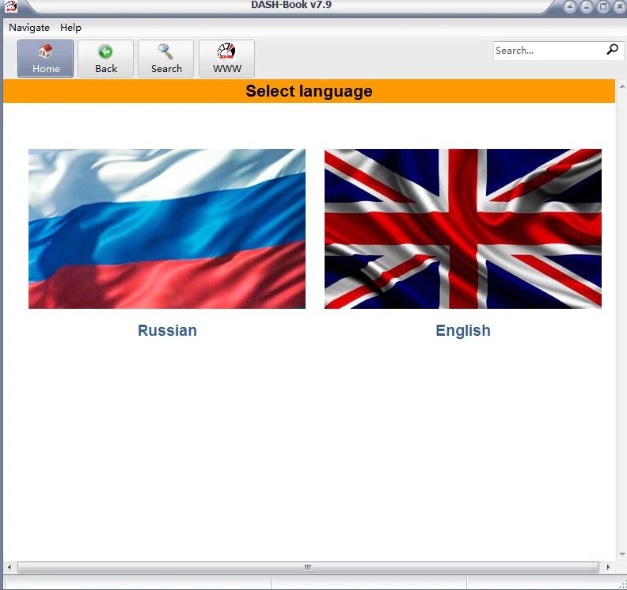Screen dimensions: 627x590
Task: Click the roll-up arrow window button
Action: pos(570,7)
